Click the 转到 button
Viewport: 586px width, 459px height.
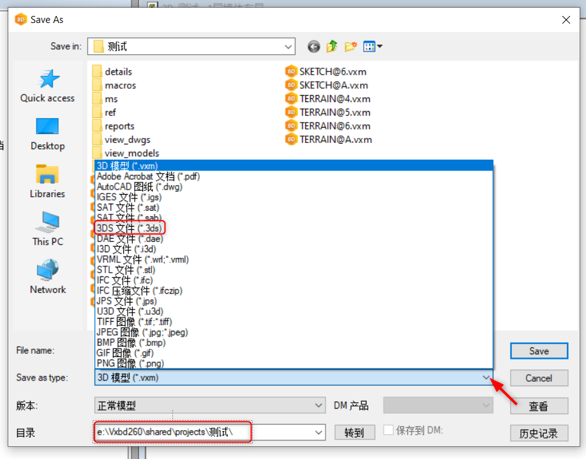354,433
